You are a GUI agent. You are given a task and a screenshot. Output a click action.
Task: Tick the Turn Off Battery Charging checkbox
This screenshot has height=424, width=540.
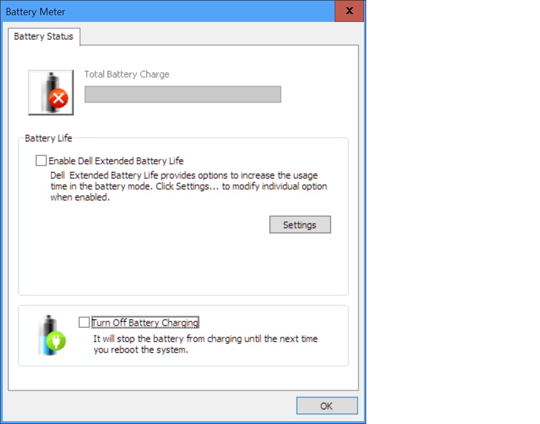coord(84,322)
